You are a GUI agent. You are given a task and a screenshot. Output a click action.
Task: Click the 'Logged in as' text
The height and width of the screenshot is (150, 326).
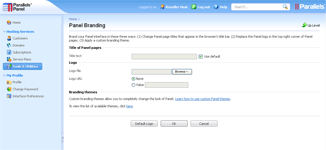(147, 7)
